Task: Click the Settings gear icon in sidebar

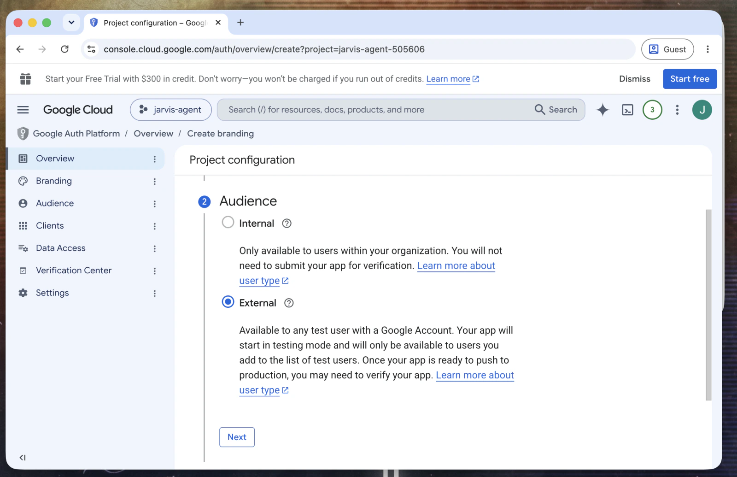Action: coord(23,293)
